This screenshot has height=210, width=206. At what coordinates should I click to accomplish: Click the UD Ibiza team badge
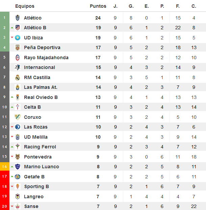(x=18, y=38)
